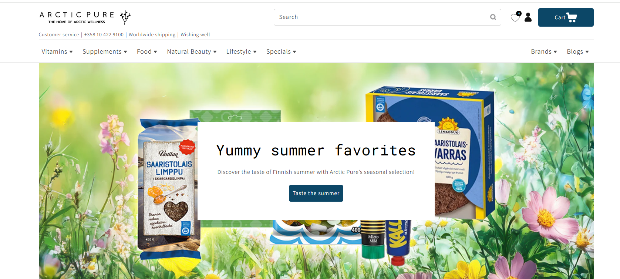The image size is (620, 279).
Task: Focus the Search input field
Action: 381,17
